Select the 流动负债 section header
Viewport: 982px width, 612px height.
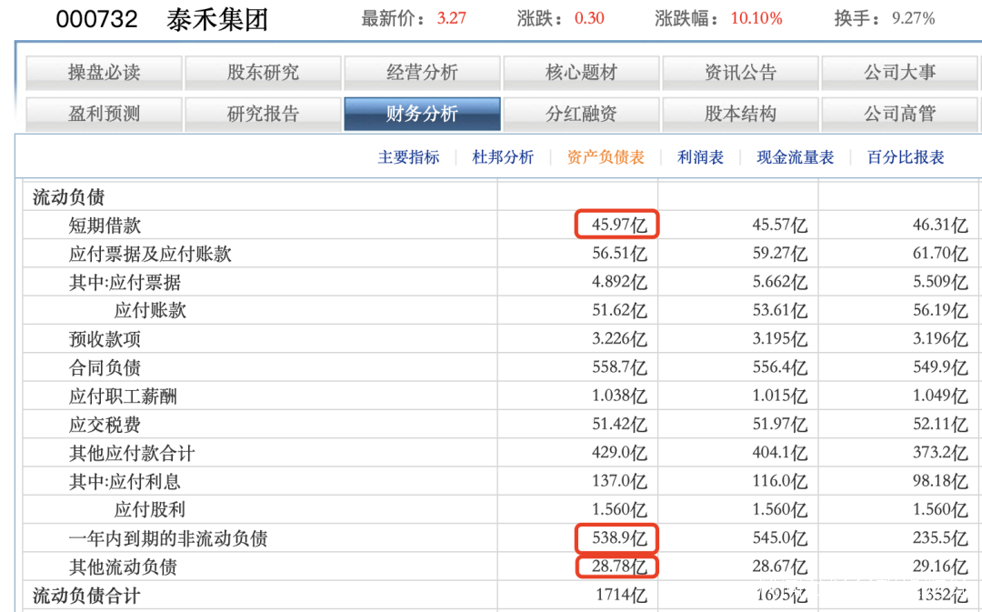tap(69, 197)
